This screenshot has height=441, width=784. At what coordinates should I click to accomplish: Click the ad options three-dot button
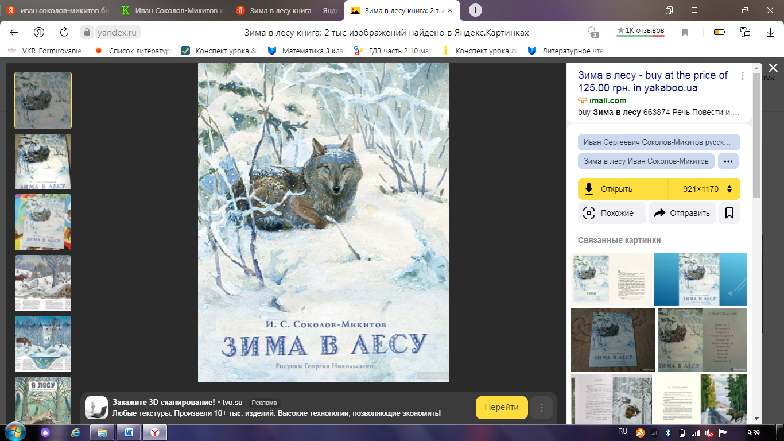click(x=541, y=408)
